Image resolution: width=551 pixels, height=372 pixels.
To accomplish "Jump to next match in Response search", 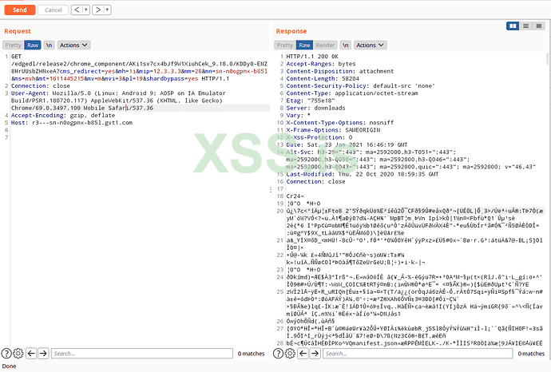I will 315,354.
